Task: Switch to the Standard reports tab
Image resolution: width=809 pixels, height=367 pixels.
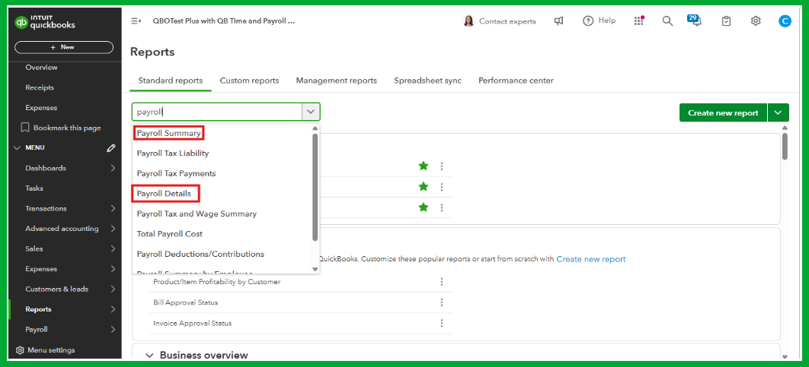Action: point(171,81)
